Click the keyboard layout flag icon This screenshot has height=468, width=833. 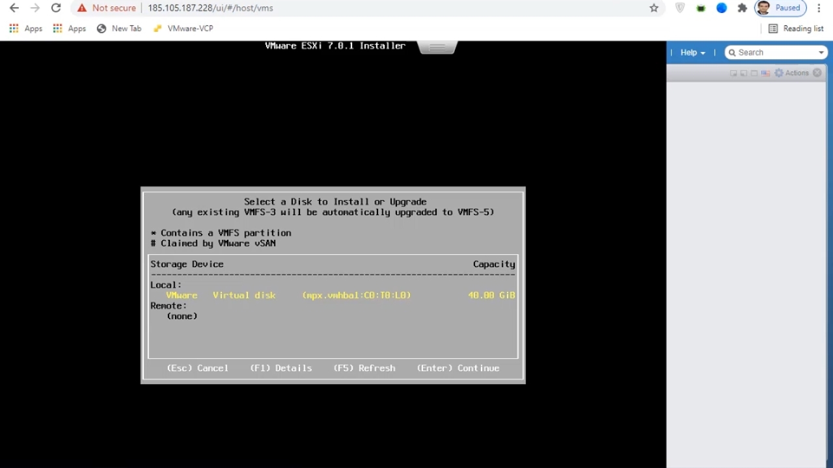click(765, 73)
